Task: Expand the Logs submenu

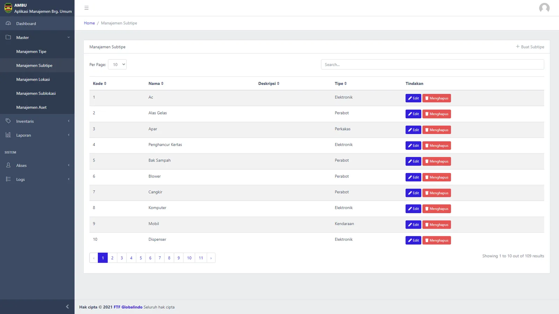Action: click(68, 179)
